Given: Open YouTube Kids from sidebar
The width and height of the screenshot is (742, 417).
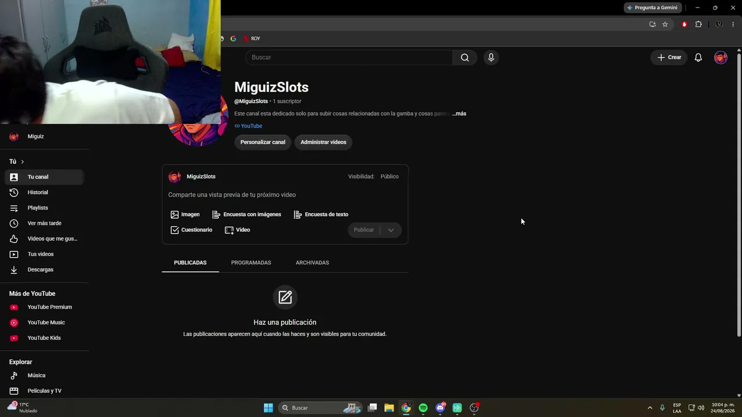Looking at the screenshot, I should [44, 338].
